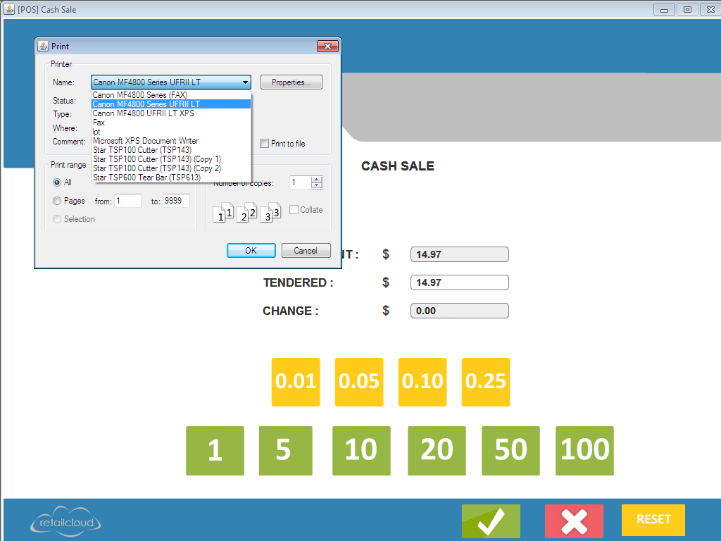Viewport: 721px width, 541px height.
Task: Choose Star TSP600 Tear Bar (TSP613)
Action: tap(171, 178)
